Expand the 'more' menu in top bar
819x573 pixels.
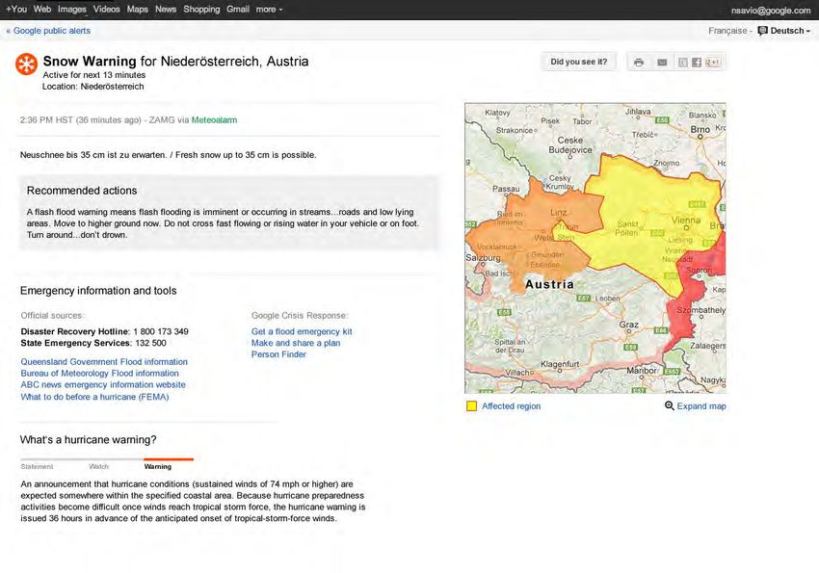269,10
